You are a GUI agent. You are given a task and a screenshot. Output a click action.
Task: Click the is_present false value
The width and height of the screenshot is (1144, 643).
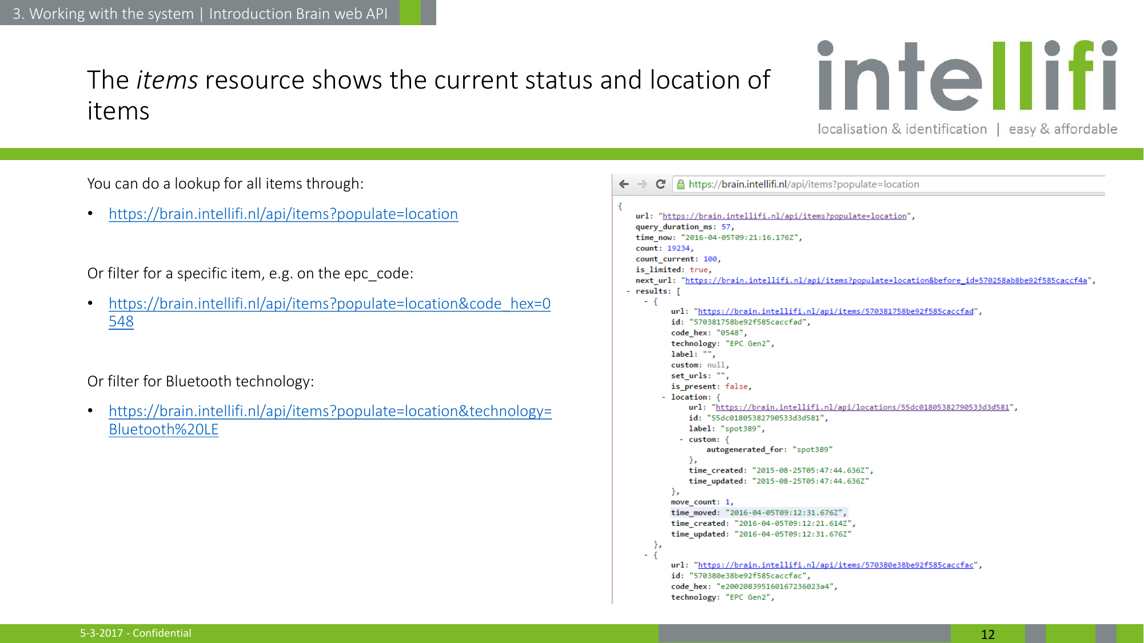coord(736,387)
